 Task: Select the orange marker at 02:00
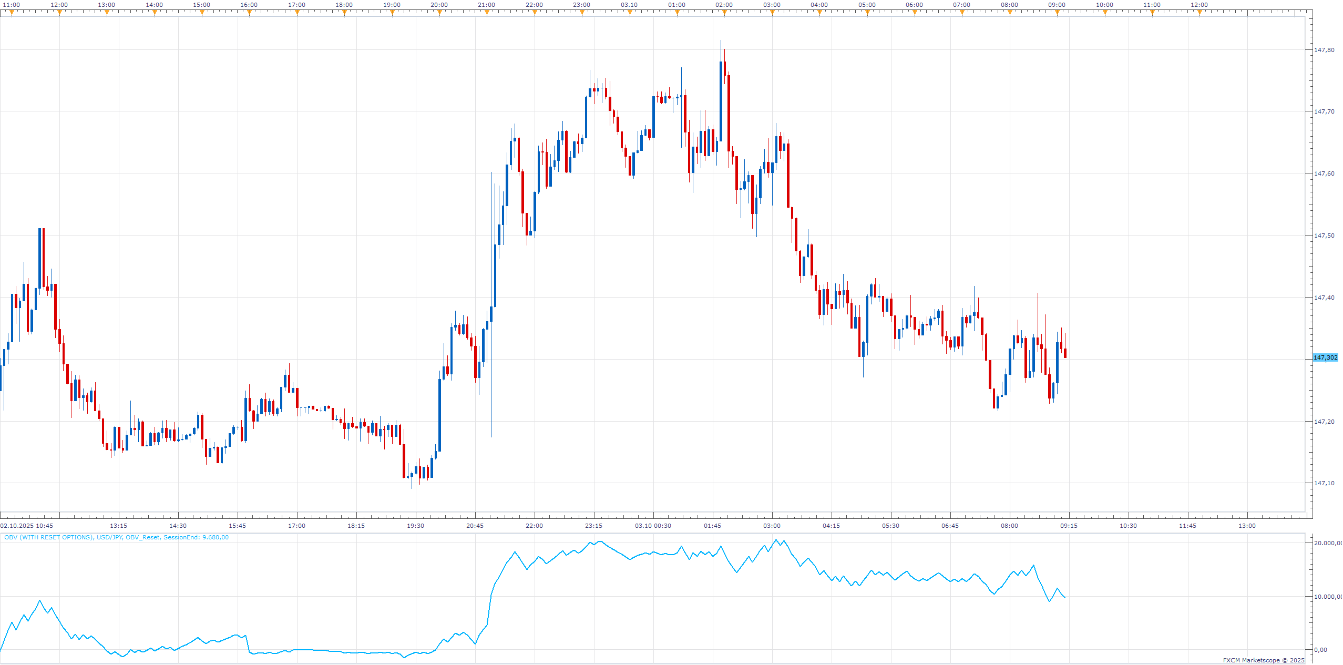coord(724,13)
